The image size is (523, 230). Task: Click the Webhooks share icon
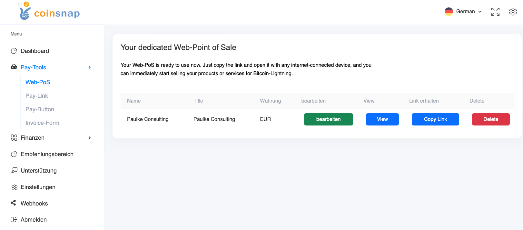[14, 203]
